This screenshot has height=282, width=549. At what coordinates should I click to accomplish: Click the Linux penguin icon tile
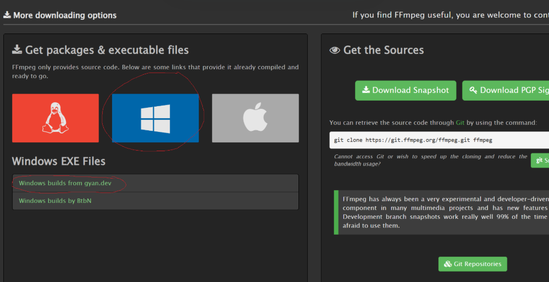click(x=56, y=118)
